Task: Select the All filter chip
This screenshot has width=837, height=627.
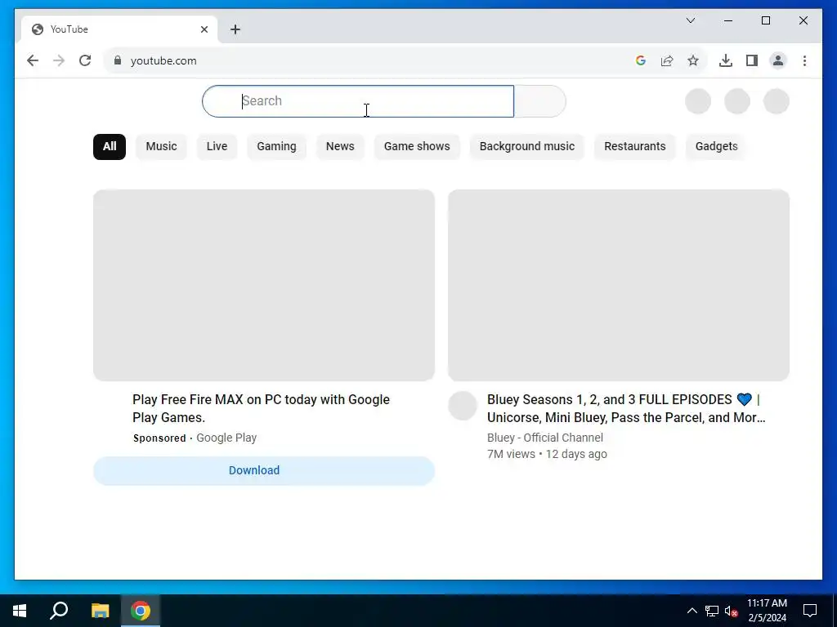Action: pos(110,147)
